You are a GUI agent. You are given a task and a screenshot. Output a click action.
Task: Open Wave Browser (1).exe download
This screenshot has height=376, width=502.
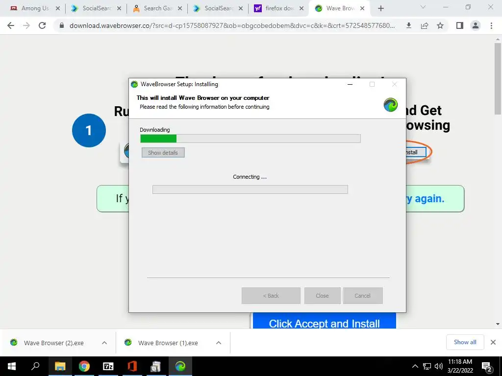tap(168, 343)
